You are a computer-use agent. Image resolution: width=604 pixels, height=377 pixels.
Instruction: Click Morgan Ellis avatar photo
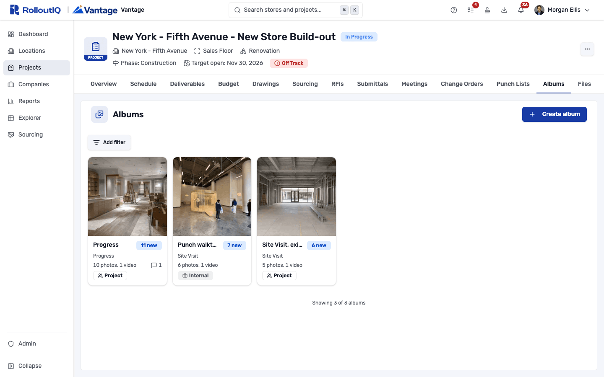[x=539, y=10]
